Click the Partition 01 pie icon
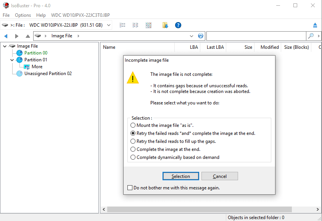 point(19,60)
